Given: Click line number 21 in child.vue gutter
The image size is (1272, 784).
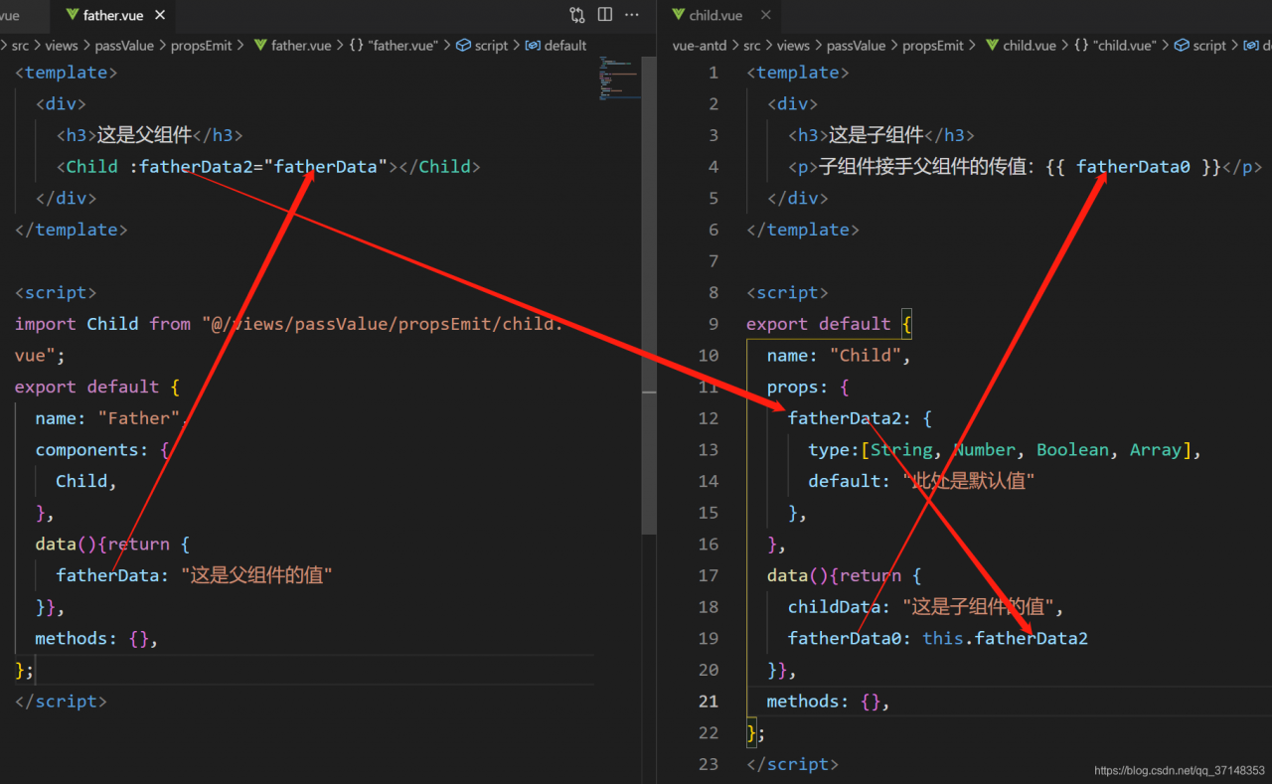Looking at the screenshot, I should (708, 702).
